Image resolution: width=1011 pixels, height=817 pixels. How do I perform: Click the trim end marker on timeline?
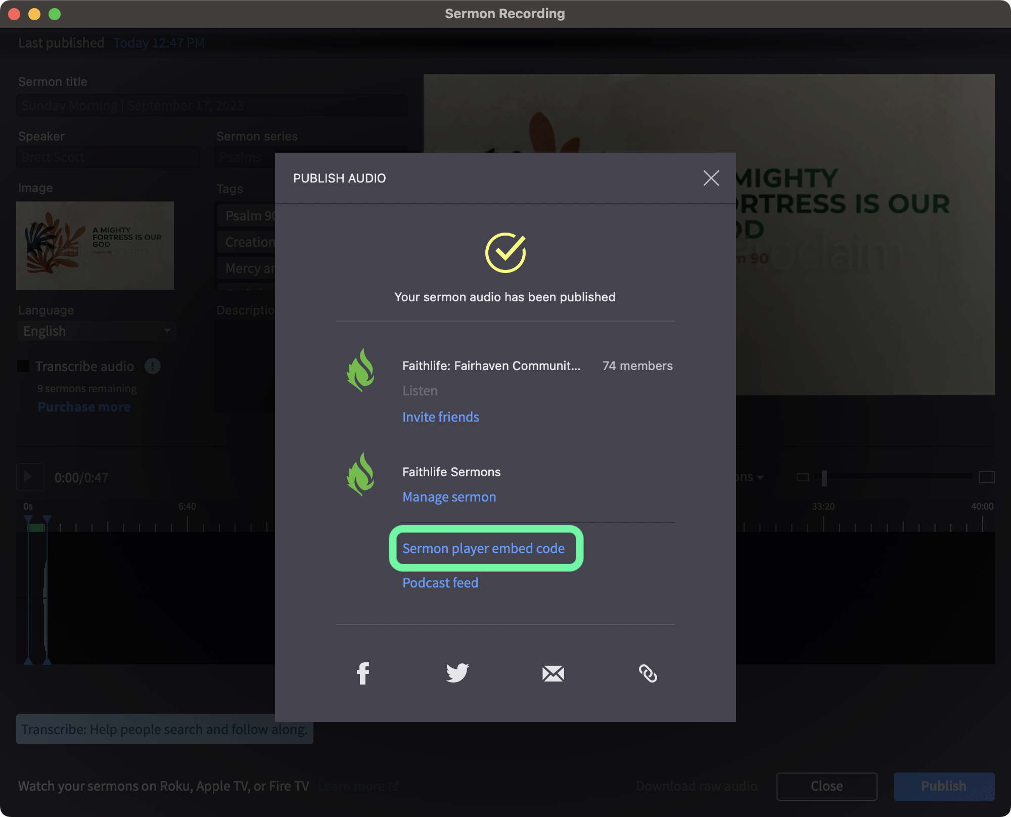tap(47, 519)
